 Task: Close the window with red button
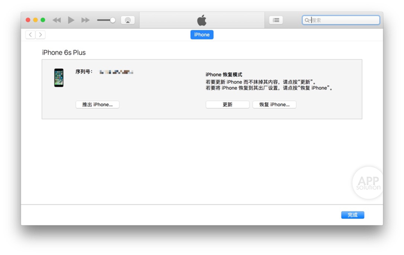point(28,20)
